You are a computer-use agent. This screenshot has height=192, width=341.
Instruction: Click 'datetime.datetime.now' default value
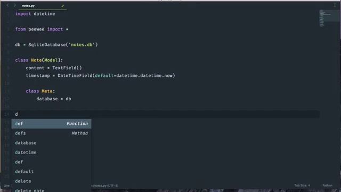(144, 76)
